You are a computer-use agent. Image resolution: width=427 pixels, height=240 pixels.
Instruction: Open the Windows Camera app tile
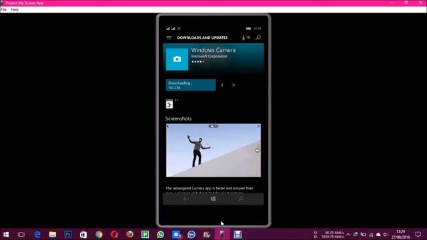pyautogui.click(x=177, y=59)
